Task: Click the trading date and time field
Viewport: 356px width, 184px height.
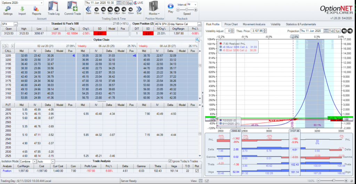Action: [100, 3]
